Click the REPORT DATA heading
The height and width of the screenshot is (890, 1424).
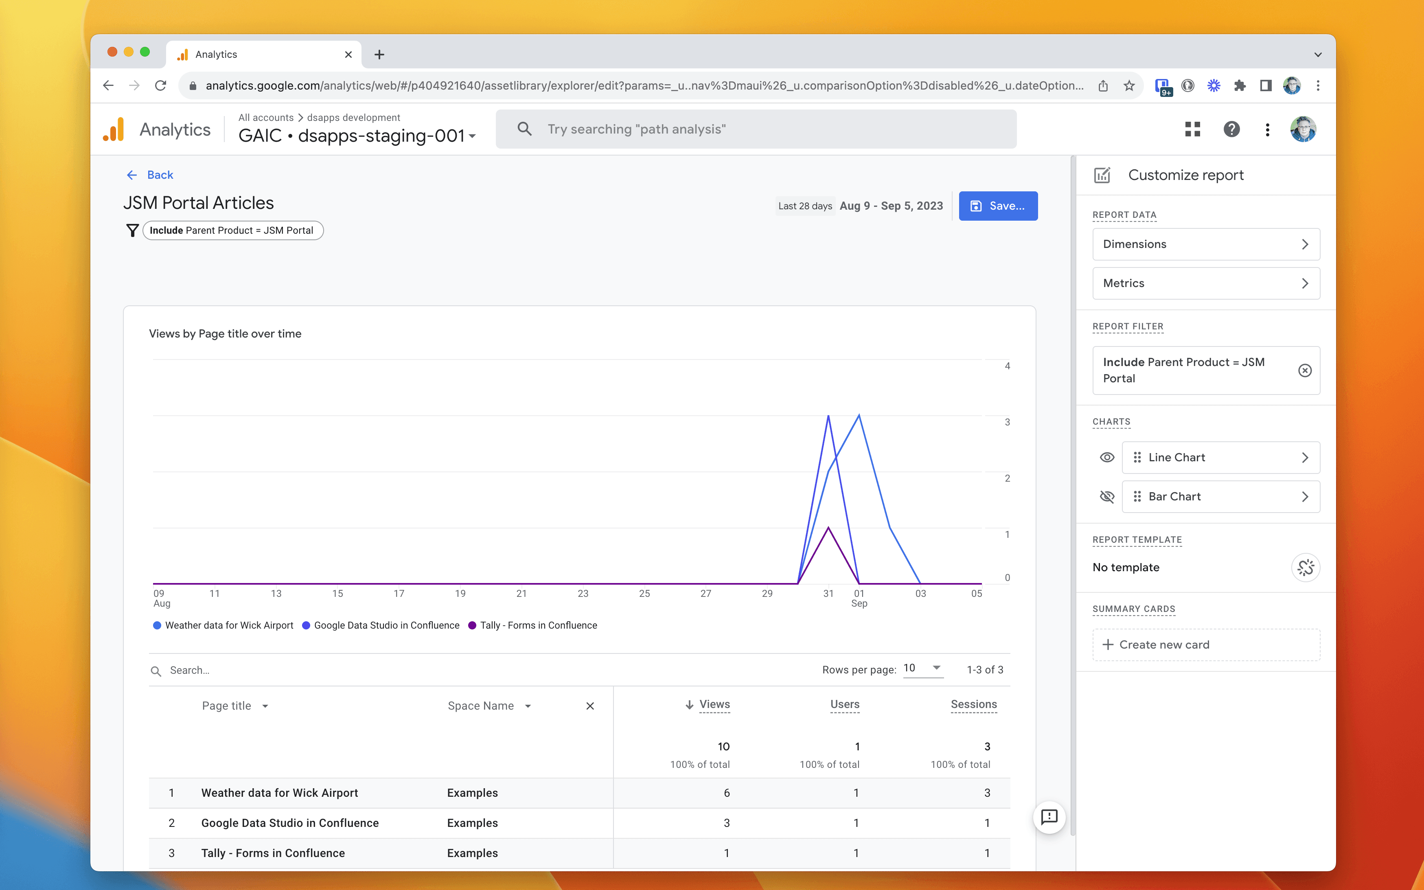click(1124, 215)
